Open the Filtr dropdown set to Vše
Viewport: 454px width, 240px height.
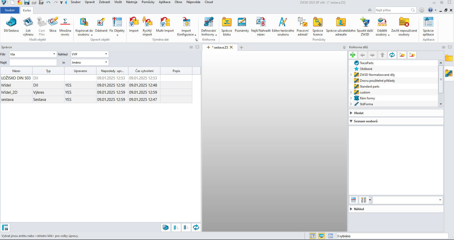click(x=33, y=54)
